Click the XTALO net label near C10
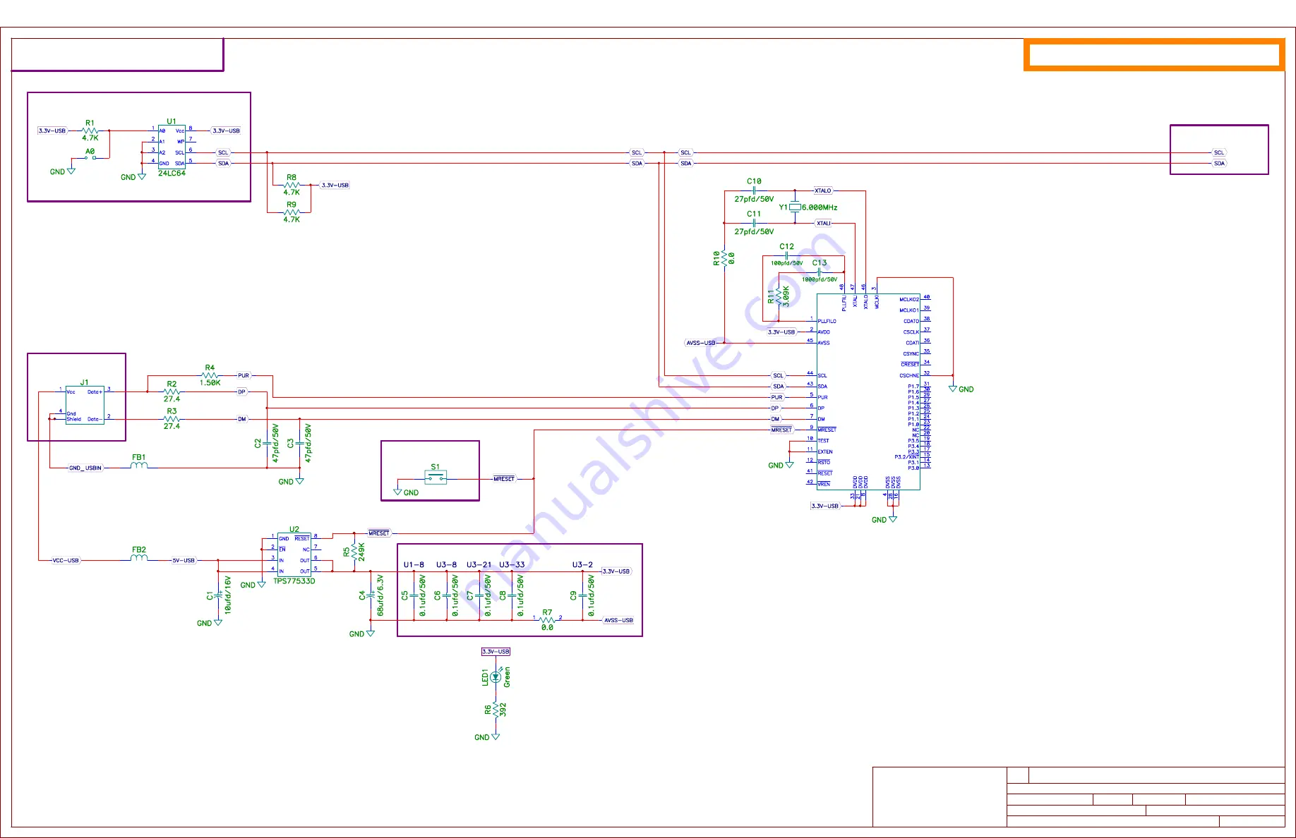The height and width of the screenshot is (838, 1296). pos(823,190)
